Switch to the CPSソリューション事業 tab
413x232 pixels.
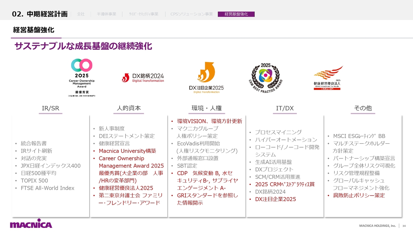192,14
